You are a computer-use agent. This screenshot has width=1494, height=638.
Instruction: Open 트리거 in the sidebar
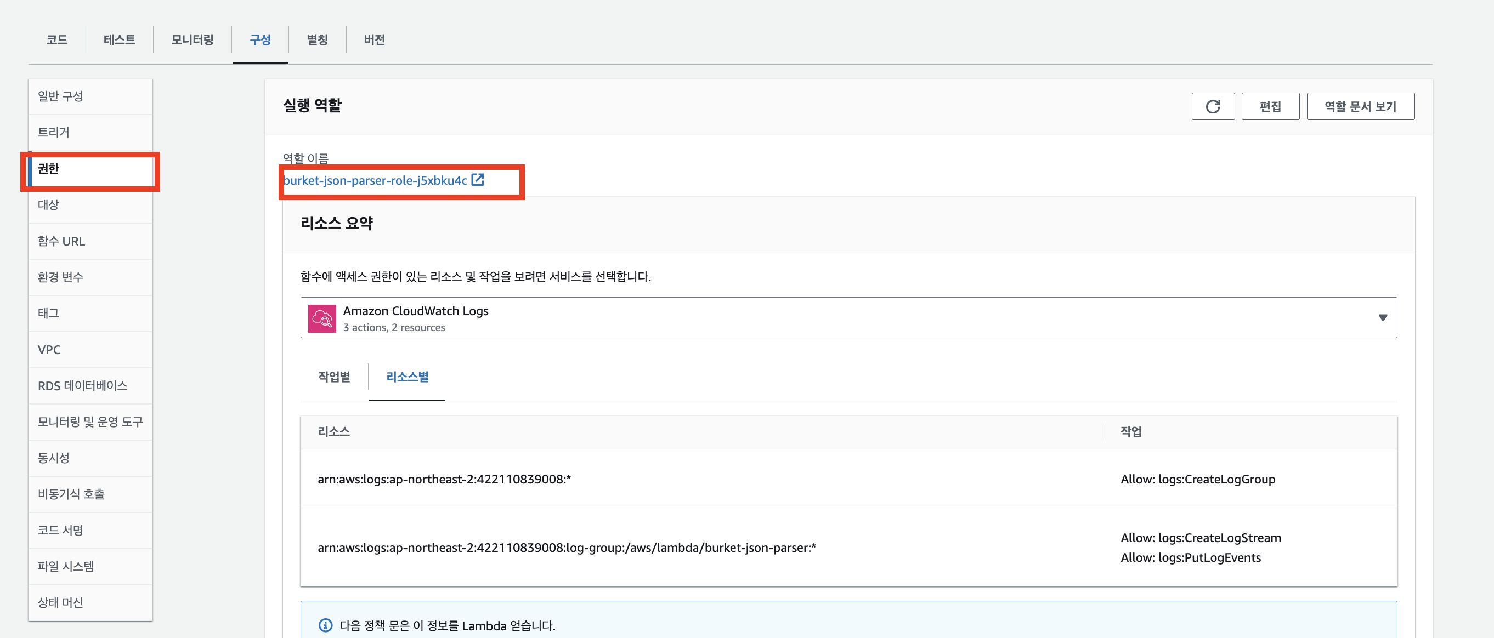pyautogui.click(x=53, y=132)
